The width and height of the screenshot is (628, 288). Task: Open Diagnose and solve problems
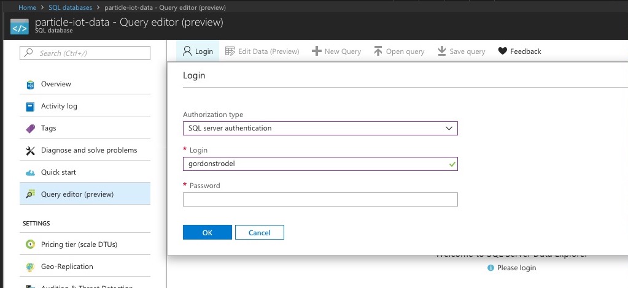(x=85, y=150)
